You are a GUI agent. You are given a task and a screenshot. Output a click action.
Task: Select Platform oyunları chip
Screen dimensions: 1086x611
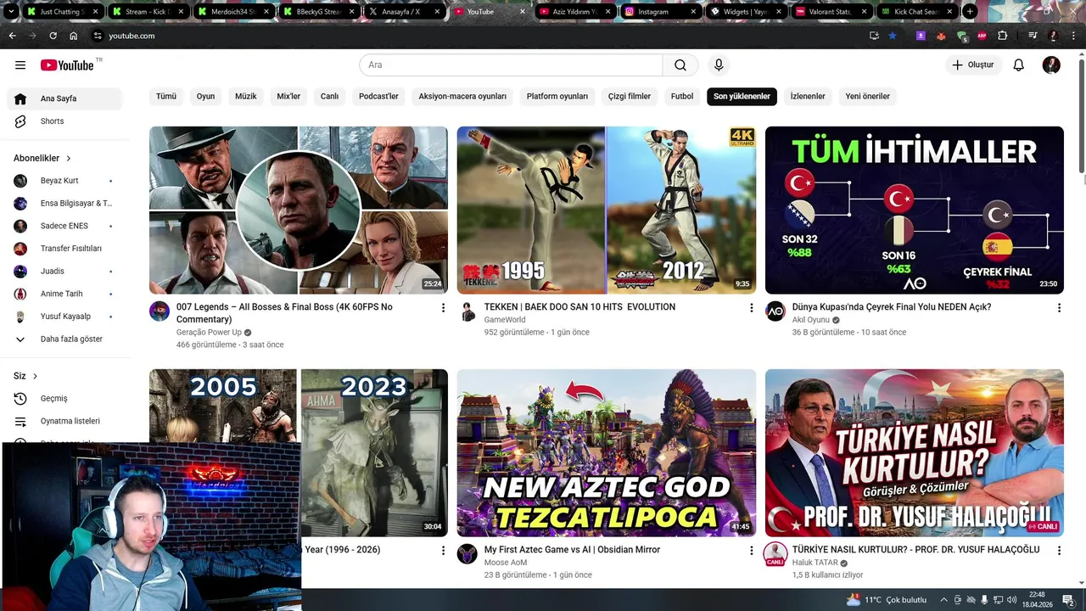[557, 97]
